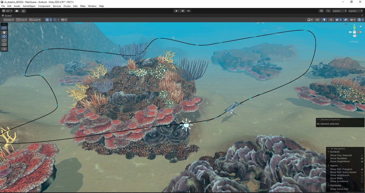Toggle grid snapping icon
The height and width of the screenshot is (193, 365).
[x=55, y=20]
